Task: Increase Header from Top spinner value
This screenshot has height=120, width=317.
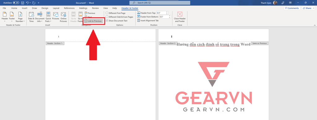Action: [167, 12]
